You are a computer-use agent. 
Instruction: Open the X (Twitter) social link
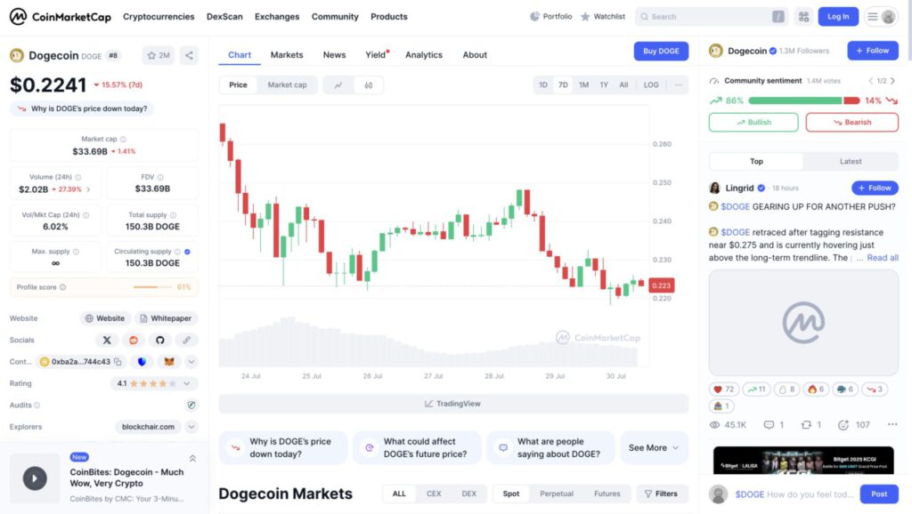(107, 341)
